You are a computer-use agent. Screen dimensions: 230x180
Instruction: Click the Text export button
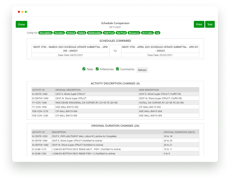[x=210, y=24]
